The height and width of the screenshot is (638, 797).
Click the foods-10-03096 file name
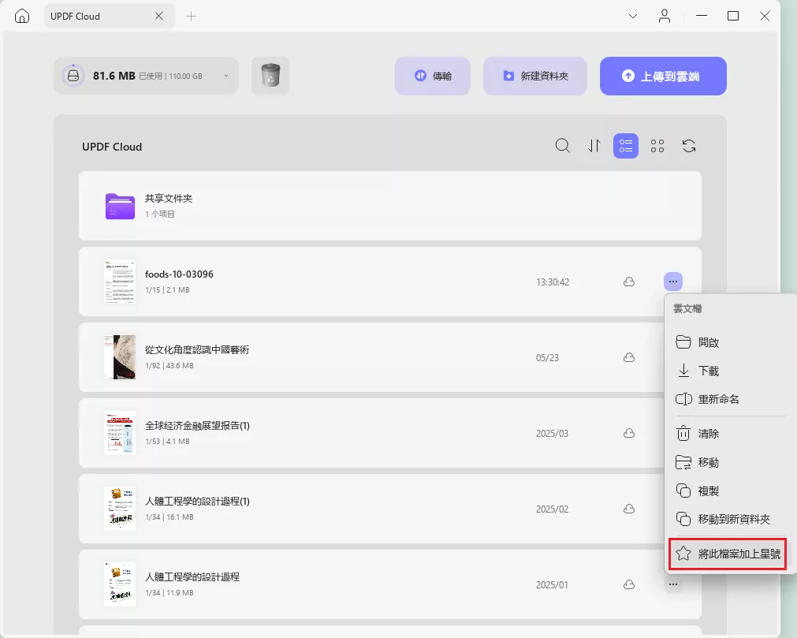pos(179,274)
